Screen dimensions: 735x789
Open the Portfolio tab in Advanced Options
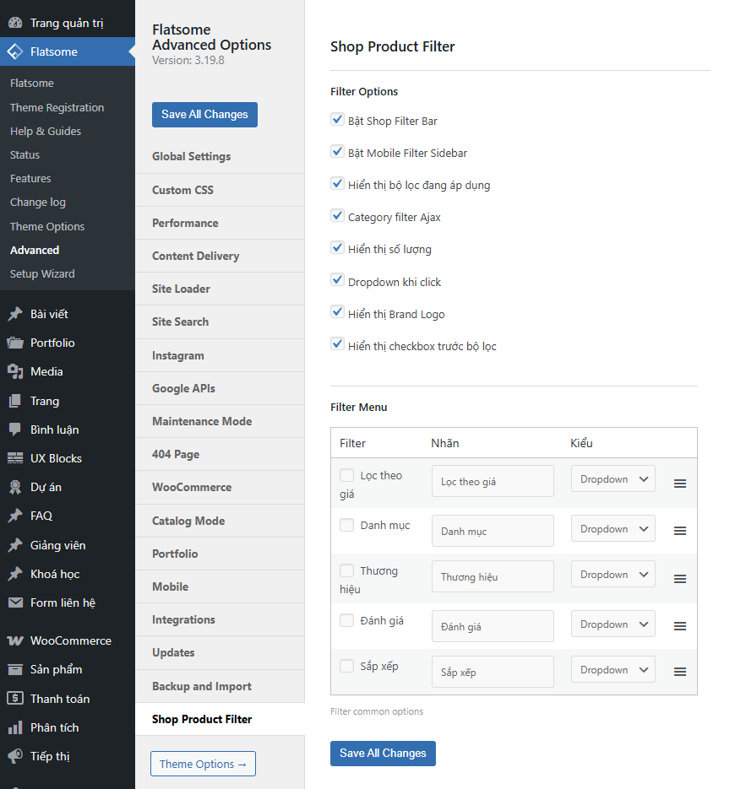pos(220,554)
